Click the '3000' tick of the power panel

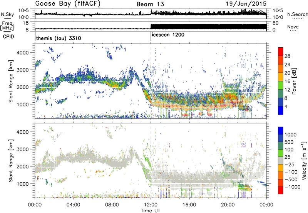click(23, 70)
